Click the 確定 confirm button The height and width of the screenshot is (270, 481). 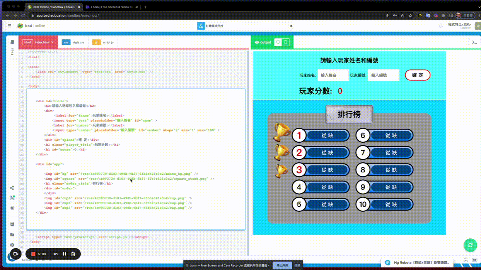coord(417,75)
